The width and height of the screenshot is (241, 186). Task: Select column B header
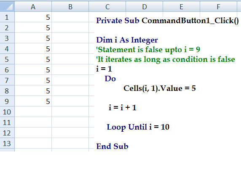click(x=70, y=7)
